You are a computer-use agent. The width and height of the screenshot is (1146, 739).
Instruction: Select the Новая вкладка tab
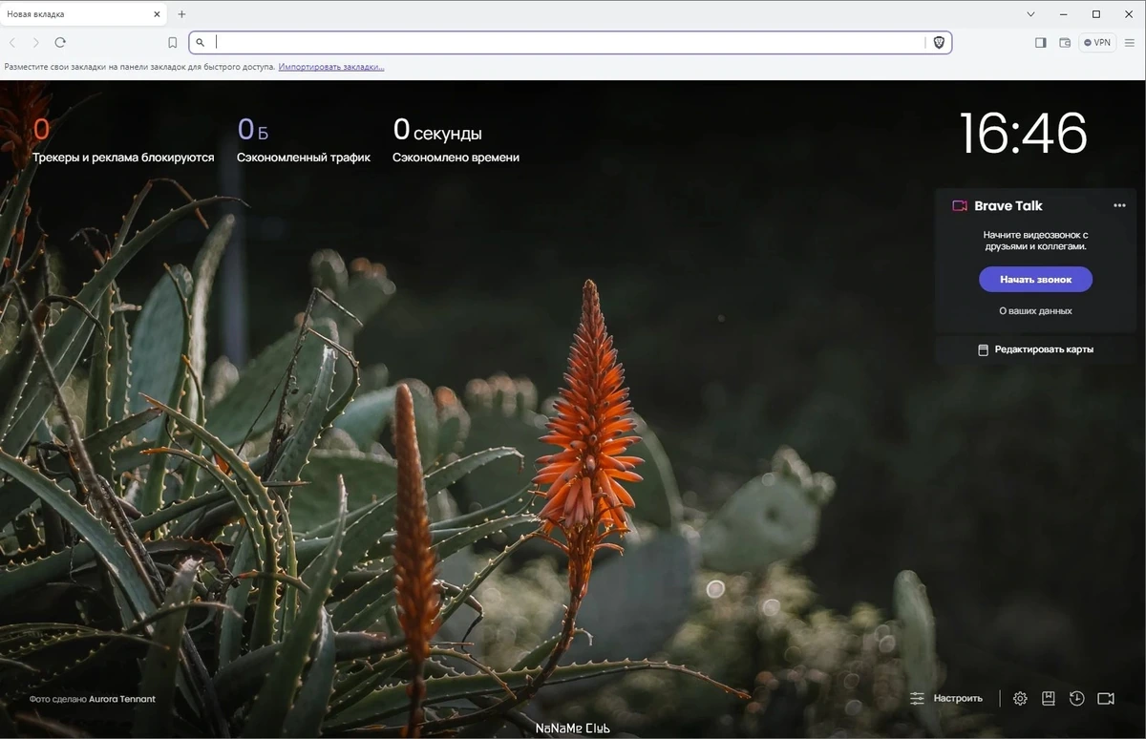coord(81,14)
